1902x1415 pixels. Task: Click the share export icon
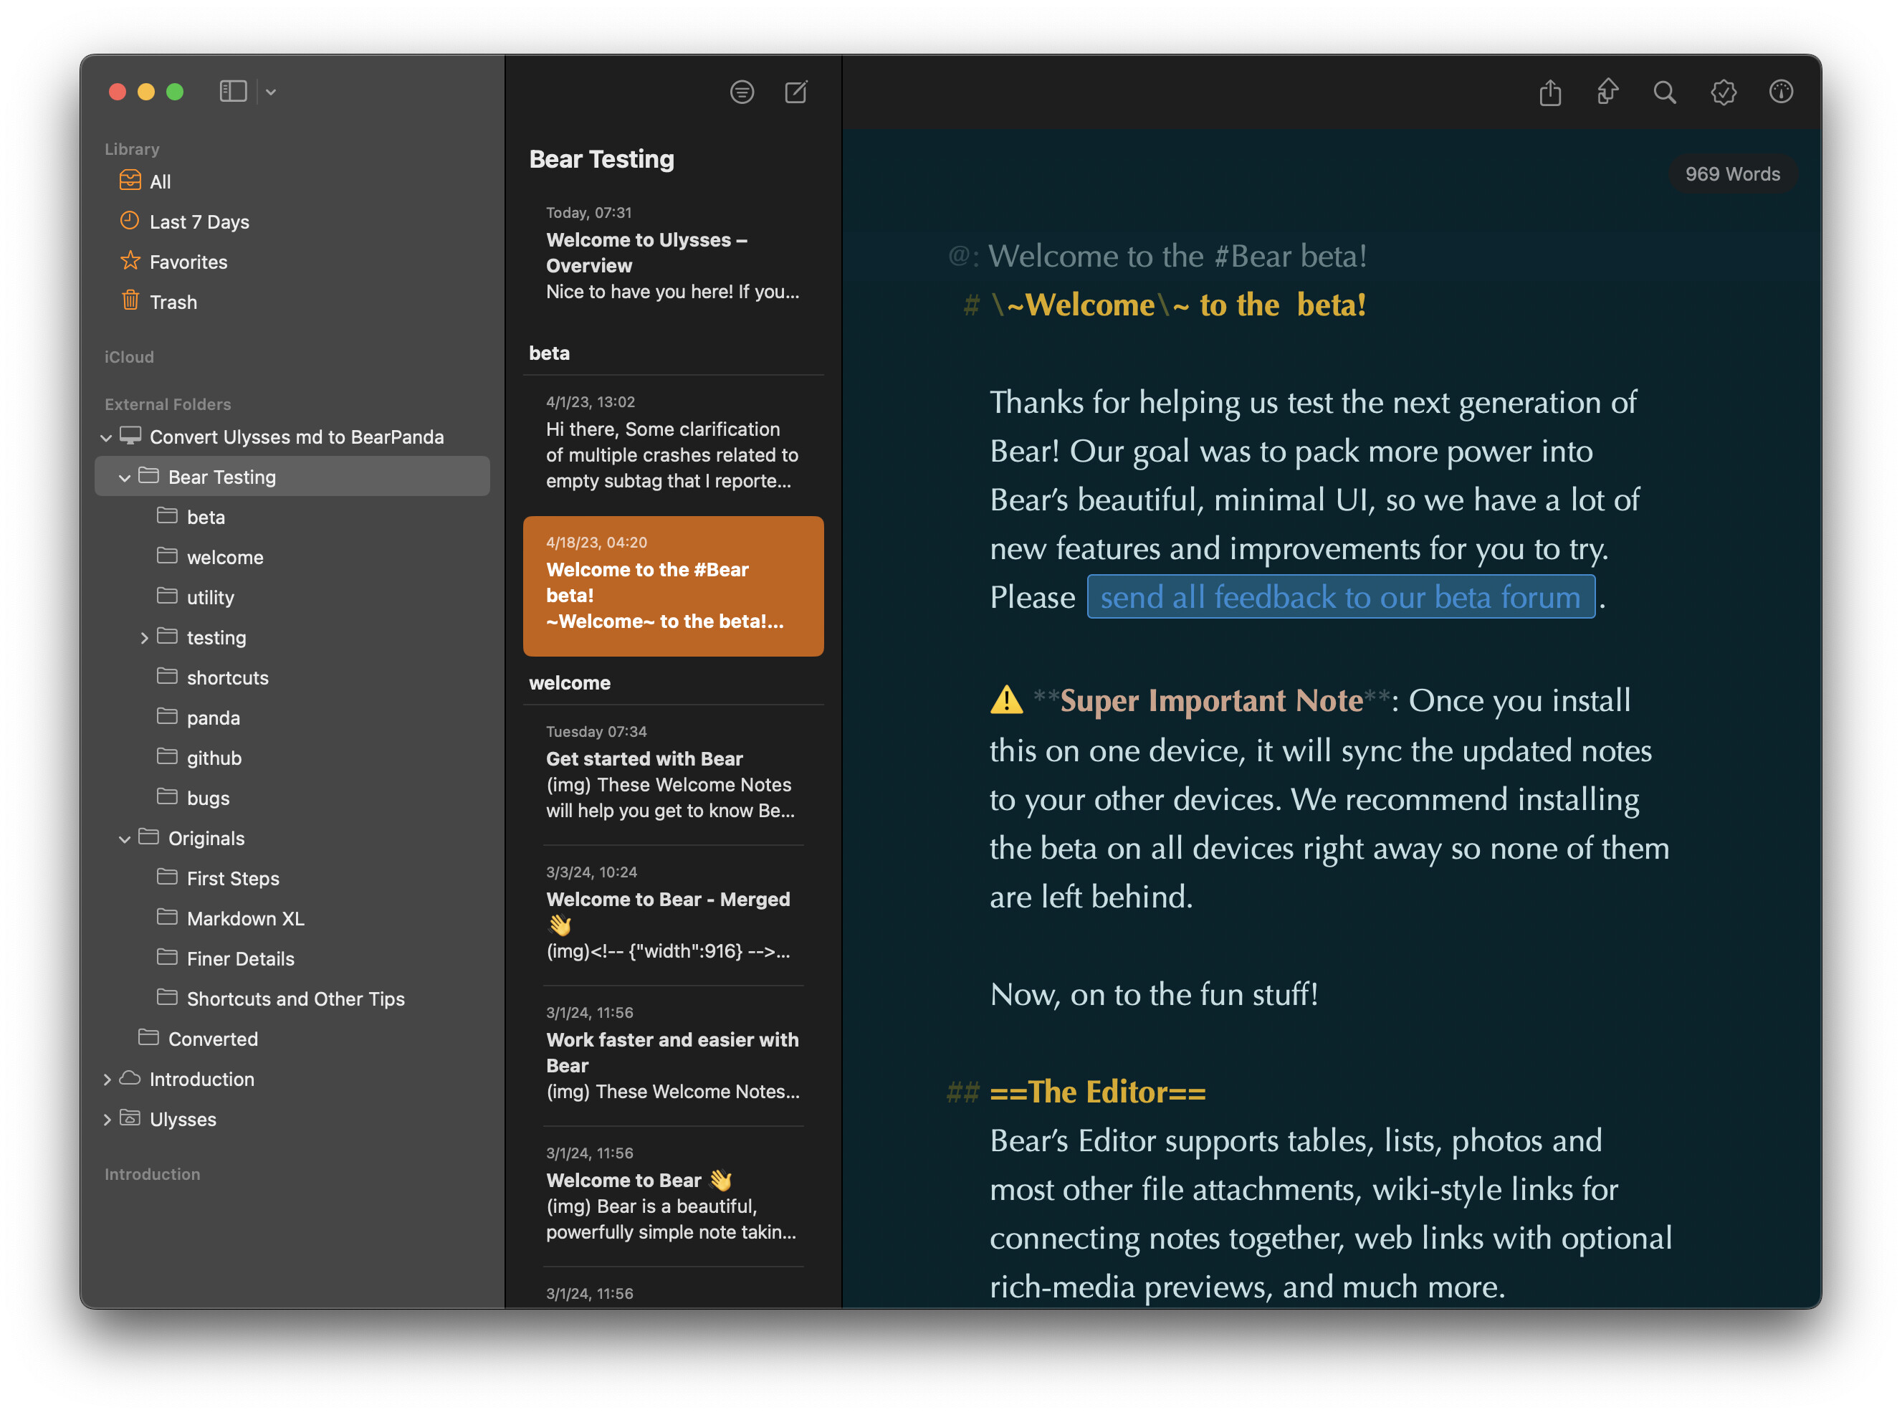click(x=1550, y=92)
